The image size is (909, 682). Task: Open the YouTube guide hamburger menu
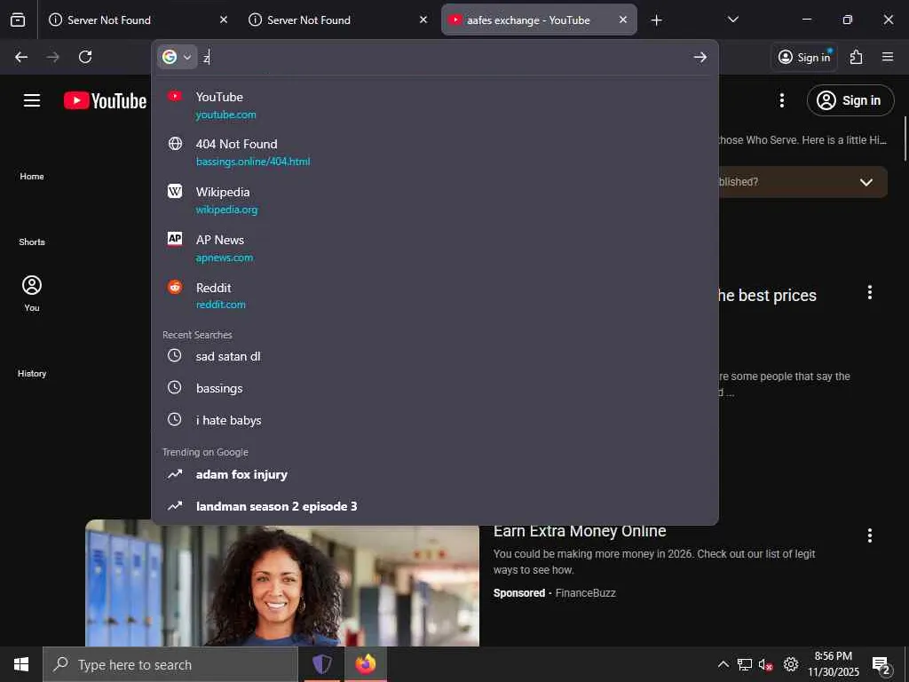(x=32, y=100)
